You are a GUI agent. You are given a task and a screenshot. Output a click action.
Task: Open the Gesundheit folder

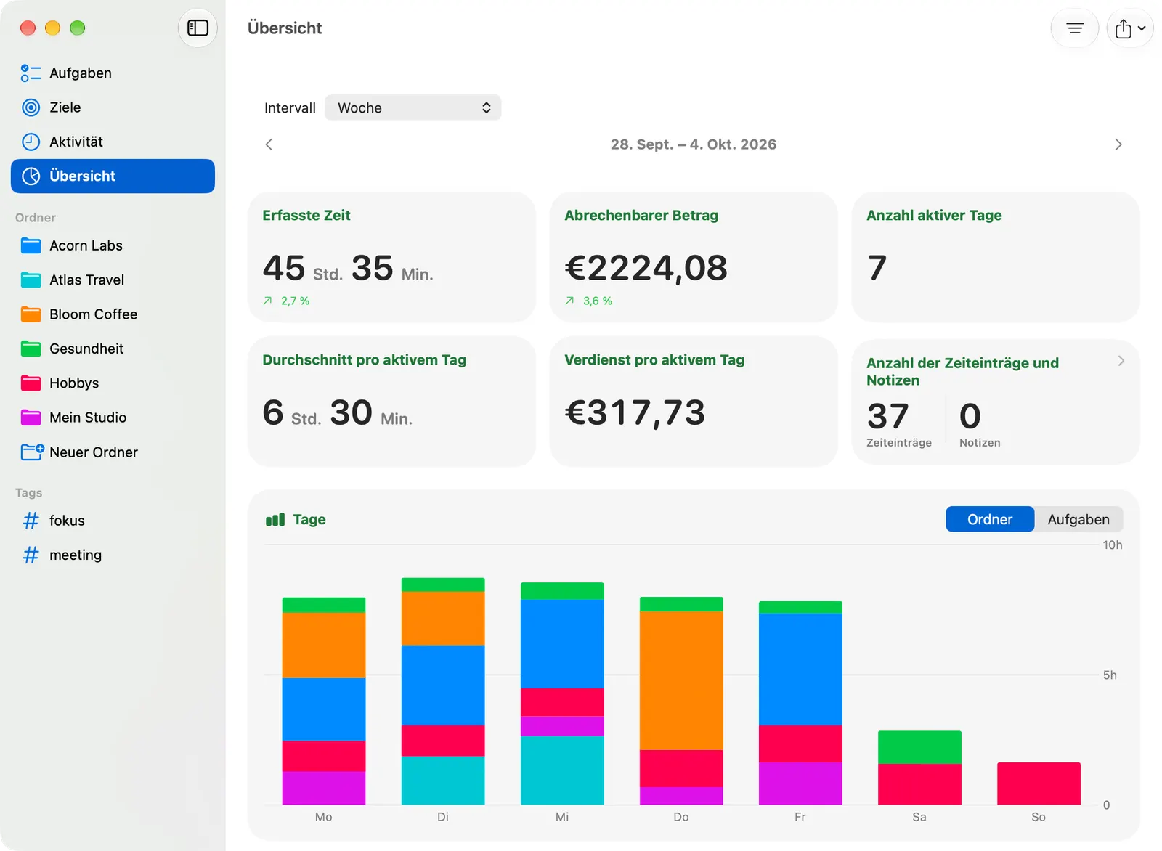pos(113,349)
